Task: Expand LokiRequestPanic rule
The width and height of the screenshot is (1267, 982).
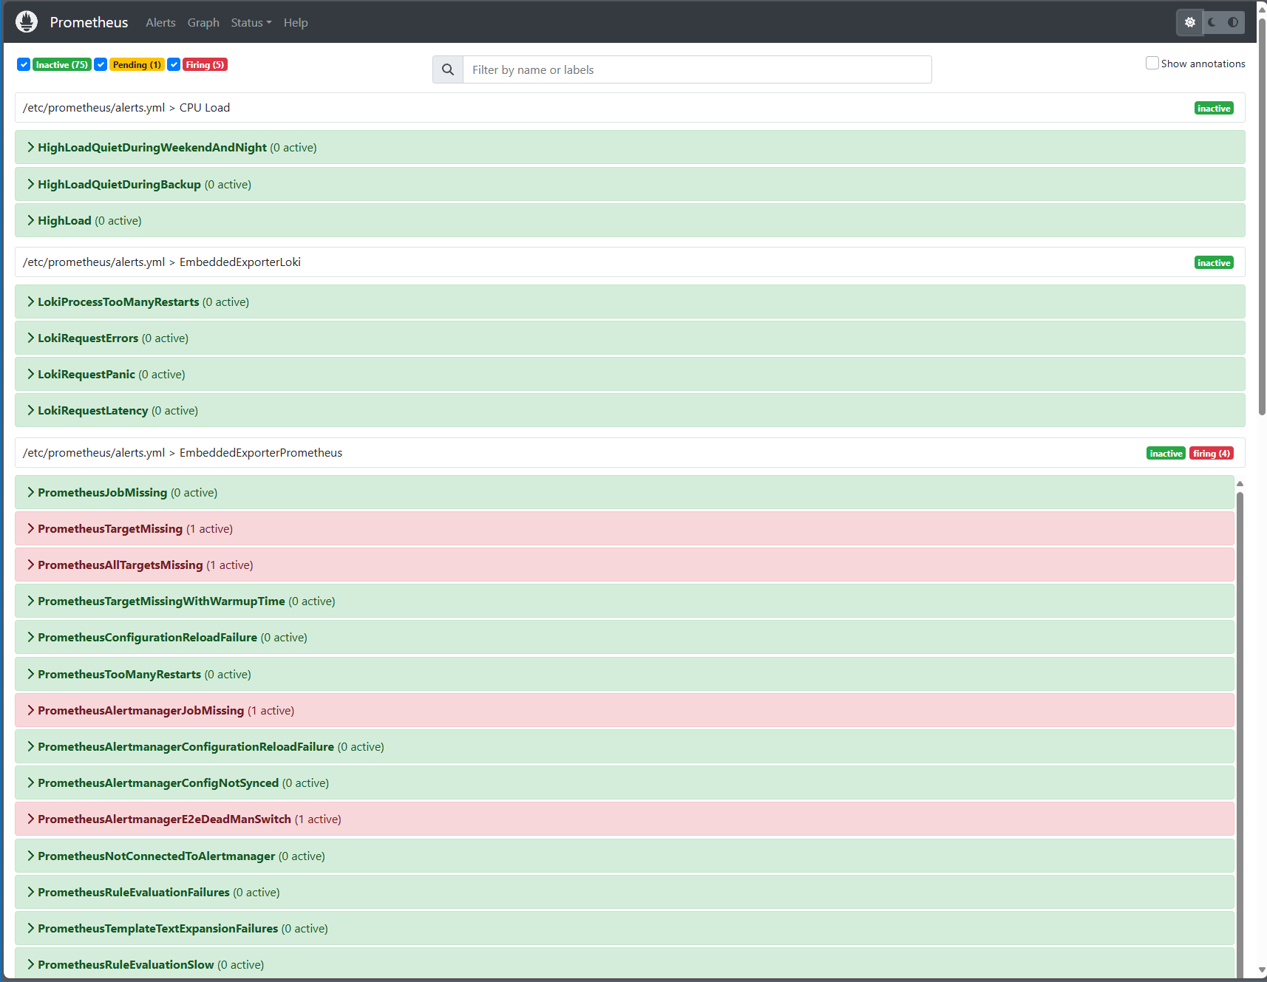Action: click(630, 374)
